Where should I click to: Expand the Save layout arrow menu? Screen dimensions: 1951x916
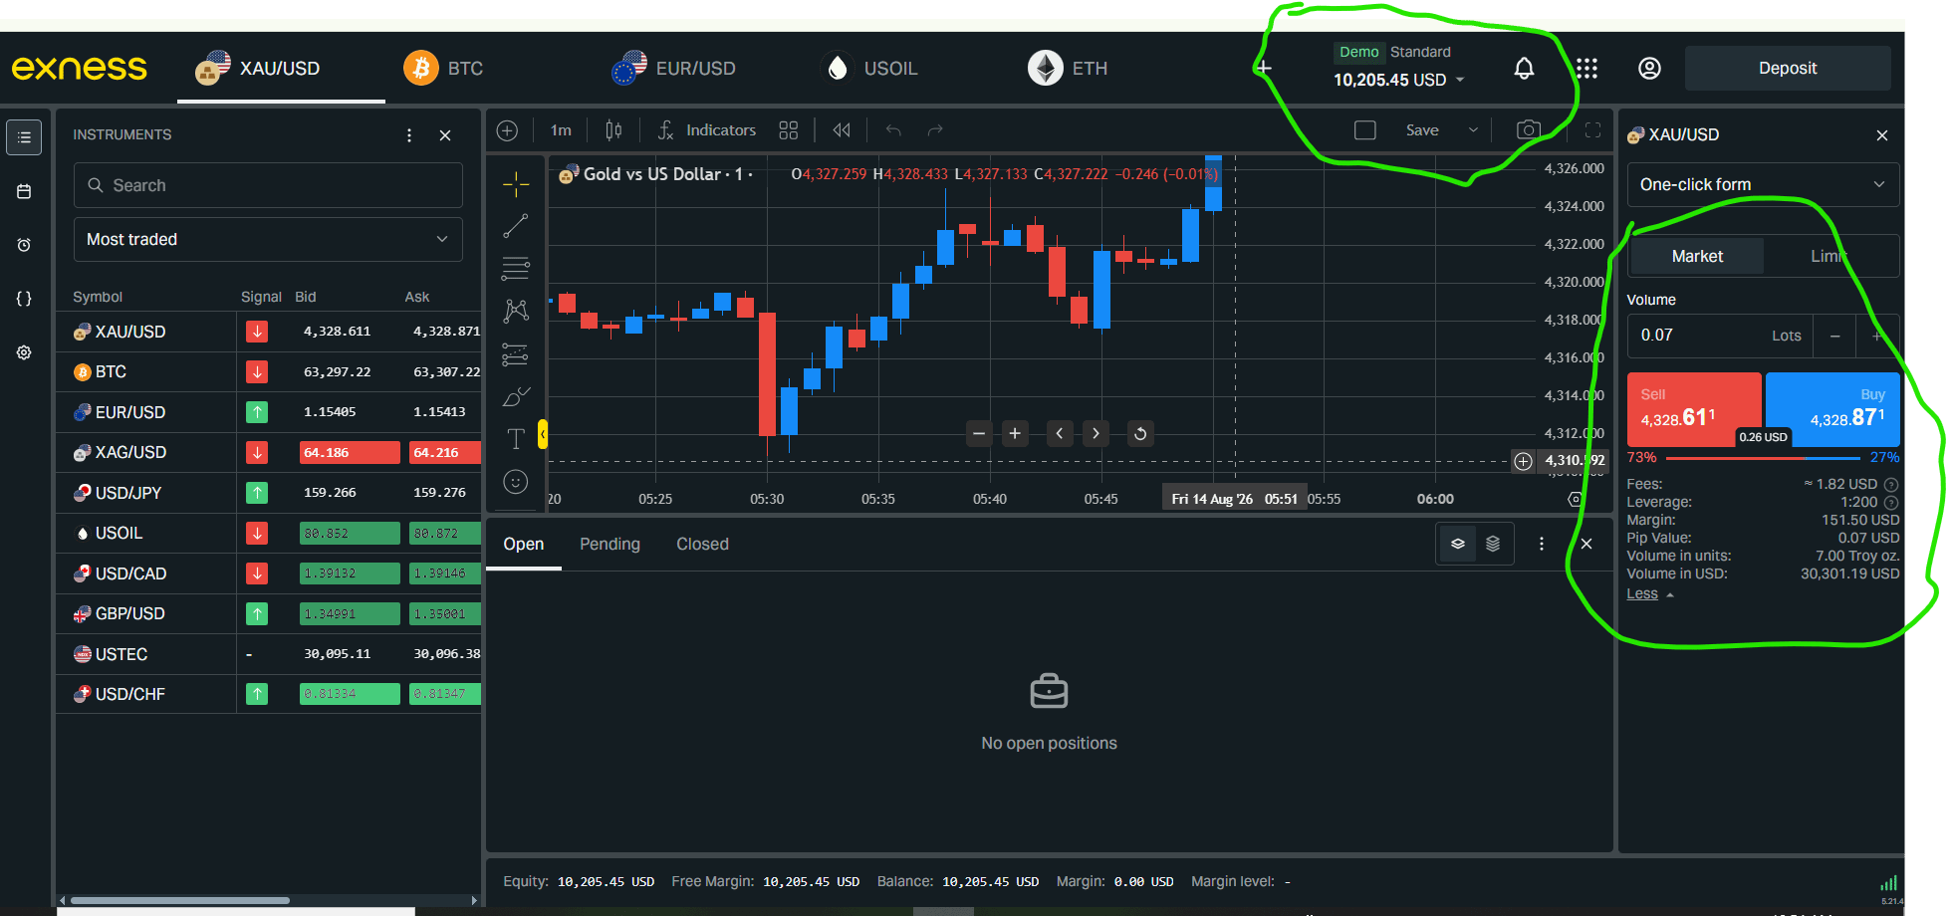[1473, 130]
